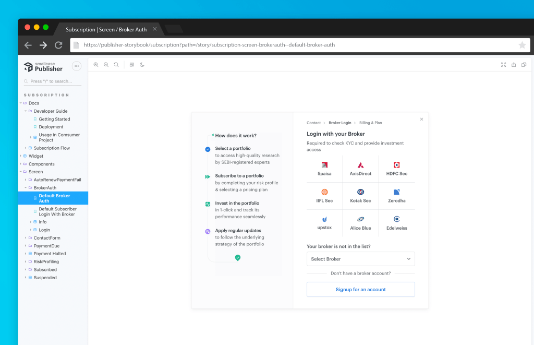Select the 5paisa broker
Viewport: 534px width, 345px height.
click(x=324, y=169)
